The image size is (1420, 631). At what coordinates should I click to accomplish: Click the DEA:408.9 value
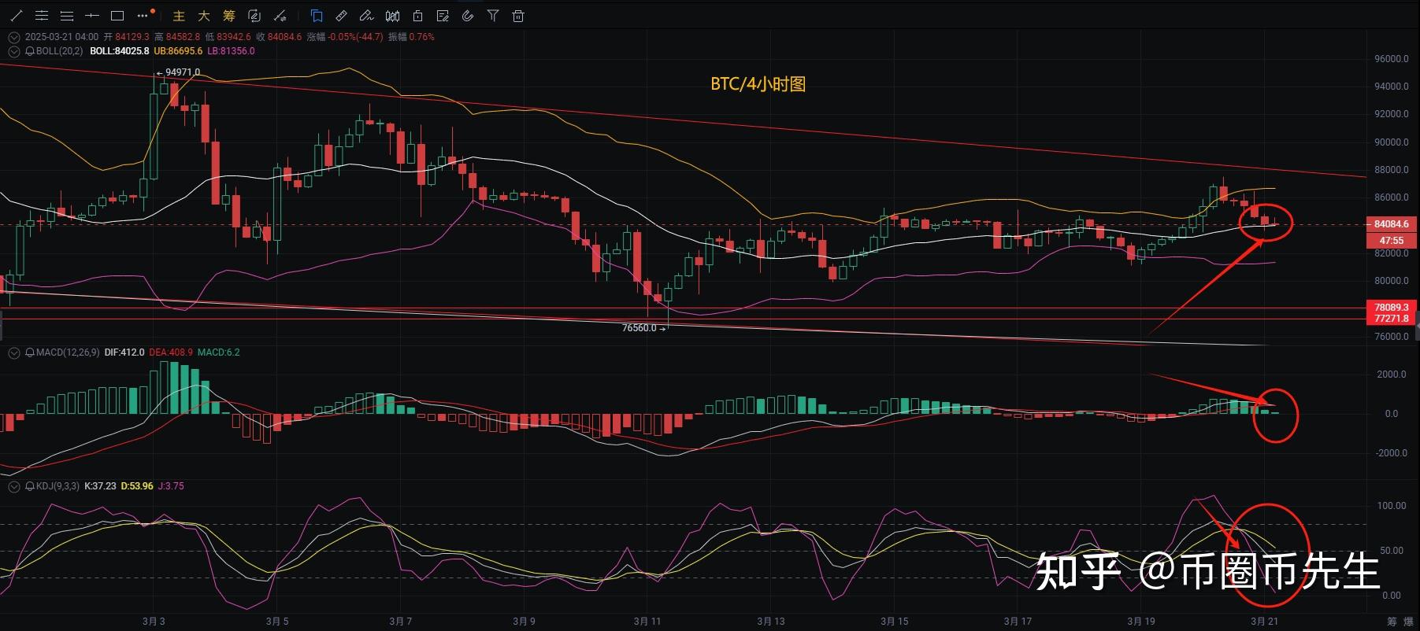(x=171, y=352)
